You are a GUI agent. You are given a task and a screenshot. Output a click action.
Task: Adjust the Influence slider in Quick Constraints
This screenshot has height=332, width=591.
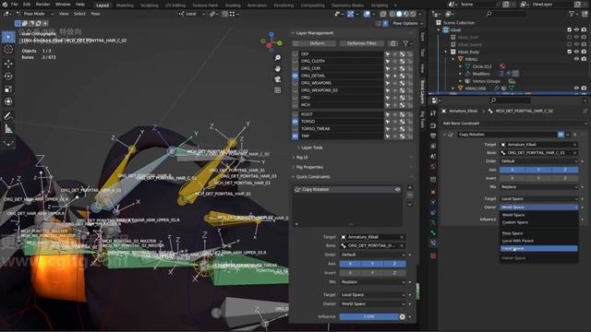(x=368, y=316)
